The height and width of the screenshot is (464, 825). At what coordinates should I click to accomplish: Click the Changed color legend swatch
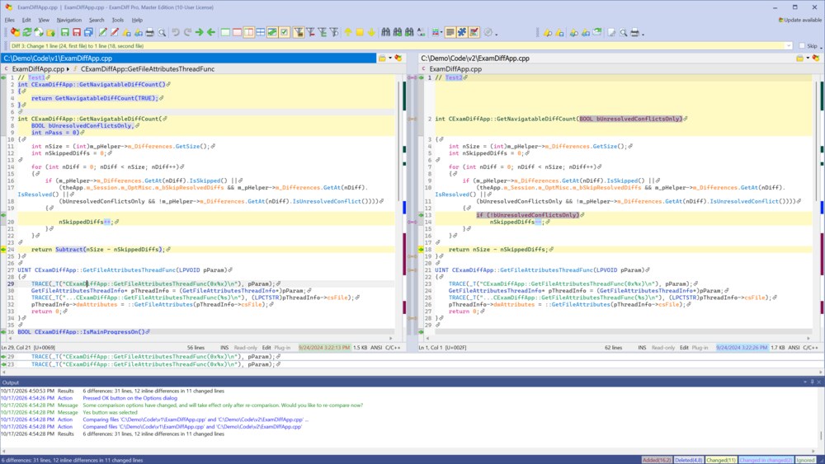(721, 460)
